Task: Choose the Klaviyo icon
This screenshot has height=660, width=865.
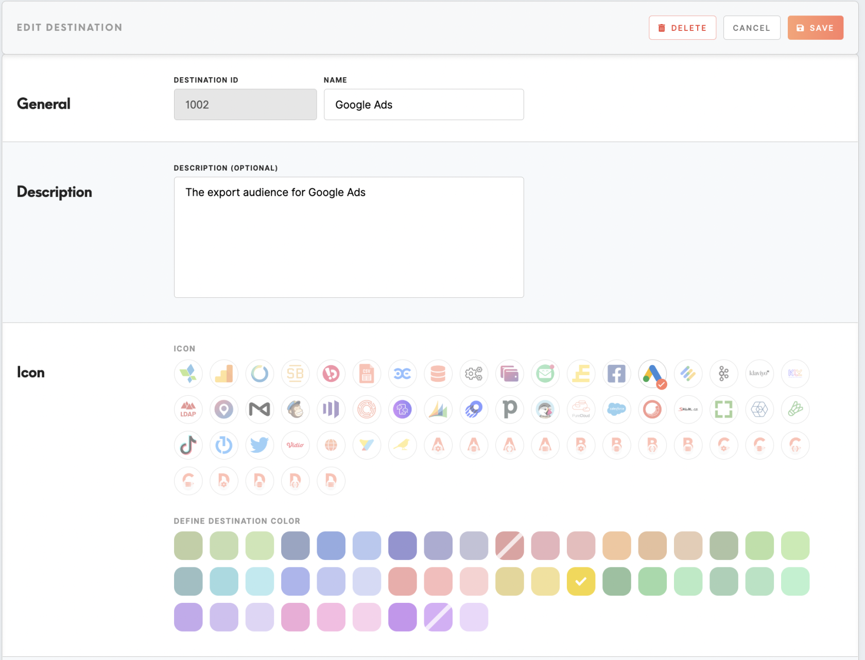Action: click(x=759, y=374)
